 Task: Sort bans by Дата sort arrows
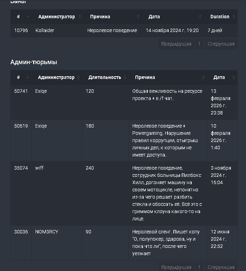point(200,17)
